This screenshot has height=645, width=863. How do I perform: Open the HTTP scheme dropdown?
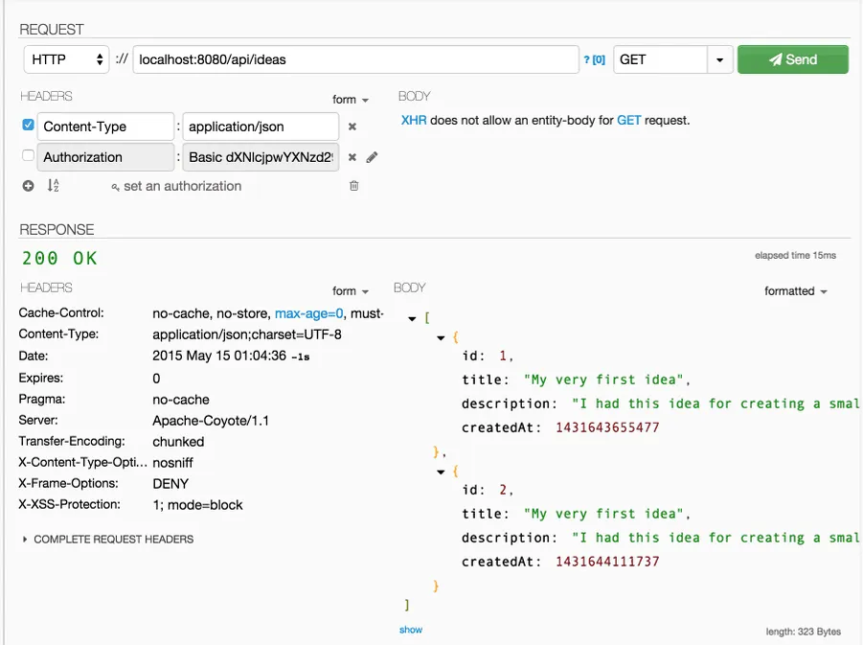point(67,59)
